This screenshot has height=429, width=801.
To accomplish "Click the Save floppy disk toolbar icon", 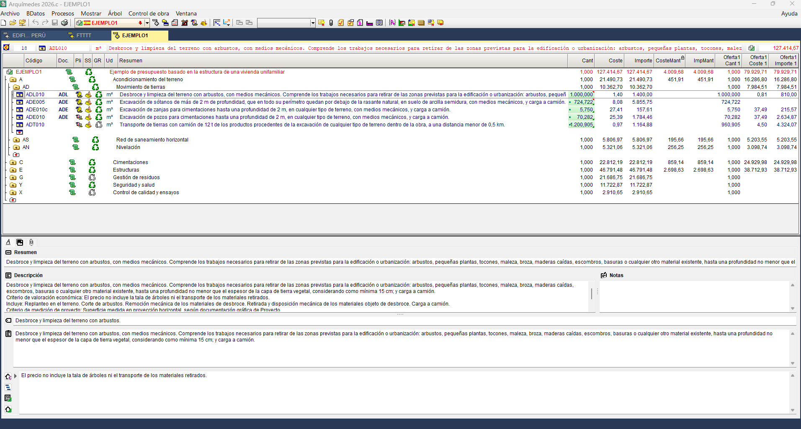I will [x=55, y=23].
